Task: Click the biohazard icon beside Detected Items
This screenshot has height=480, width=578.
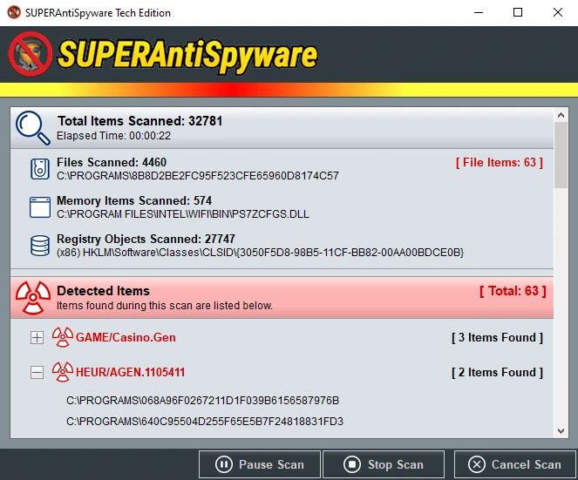Action: pyautogui.click(x=33, y=298)
